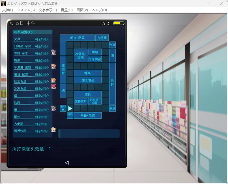Click the red-haired face next to 冷冻食品 row
This screenshot has width=228, height=184.
tap(53, 86)
